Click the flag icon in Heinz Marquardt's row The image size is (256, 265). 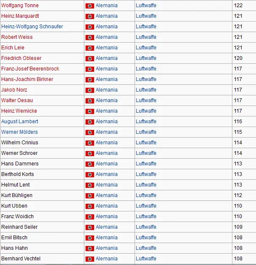90,16
